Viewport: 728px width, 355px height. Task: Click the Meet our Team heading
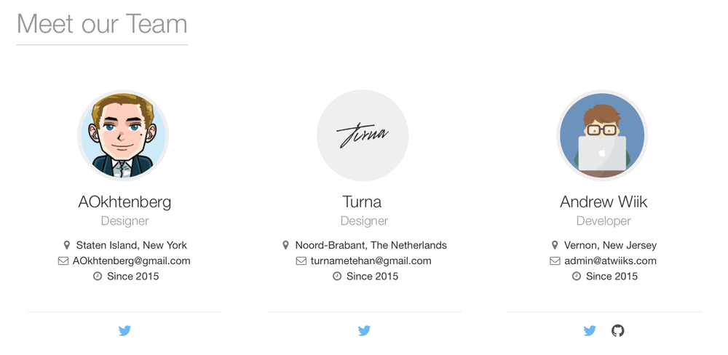[102, 24]
